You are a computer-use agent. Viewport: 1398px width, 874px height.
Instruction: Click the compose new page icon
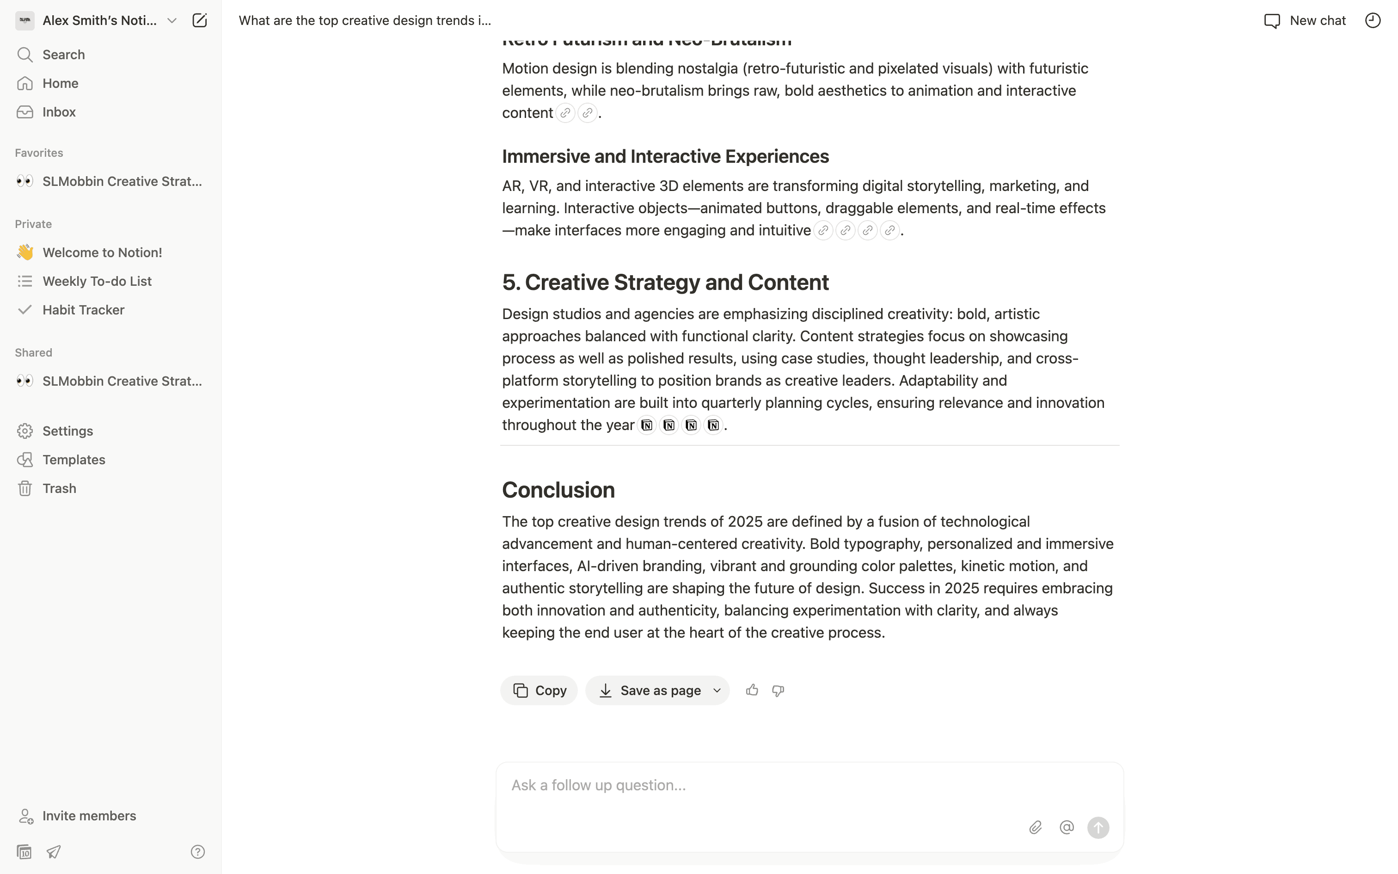[199, 21]
